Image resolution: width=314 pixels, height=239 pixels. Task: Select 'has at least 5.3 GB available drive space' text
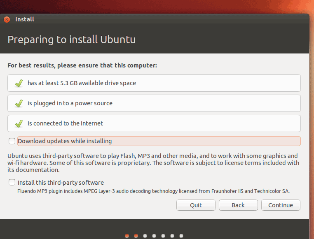pyautogui.click(x=82, y=83)
